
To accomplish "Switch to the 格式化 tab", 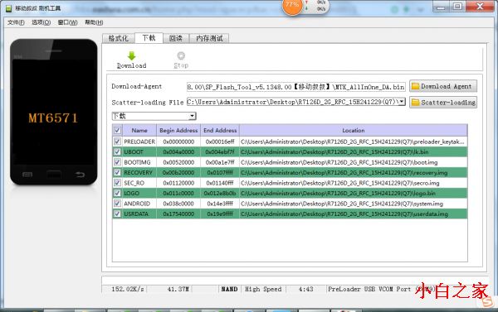I will [119, 38].
